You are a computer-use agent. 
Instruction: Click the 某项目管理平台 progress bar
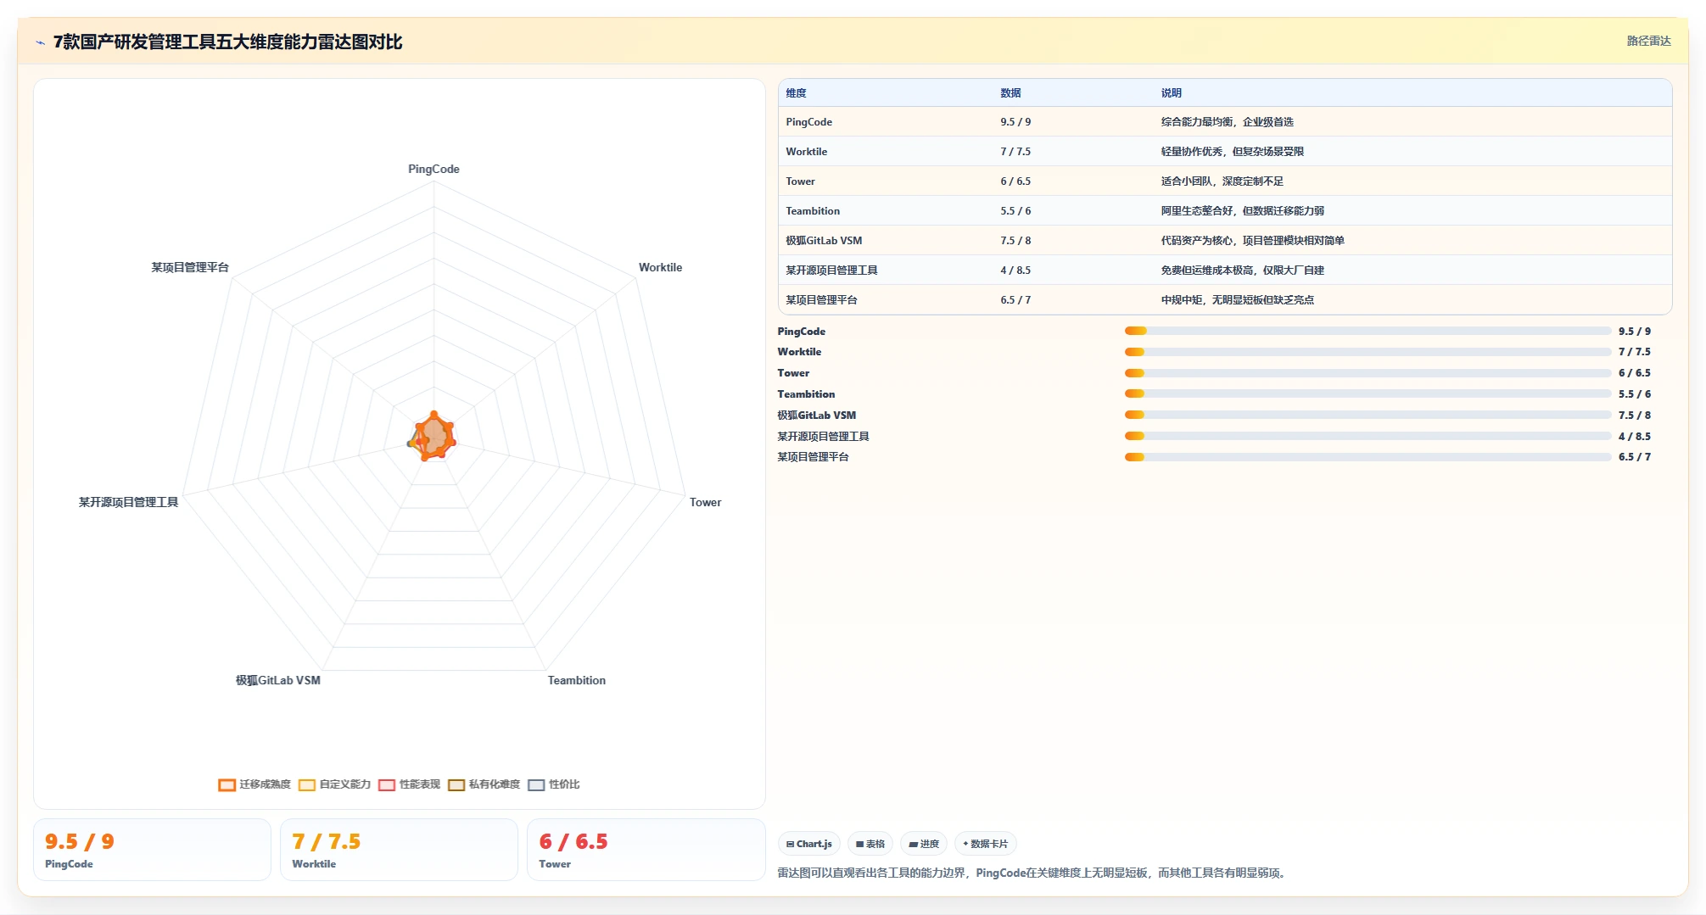pyautogui.click(x=1368, y=457)
